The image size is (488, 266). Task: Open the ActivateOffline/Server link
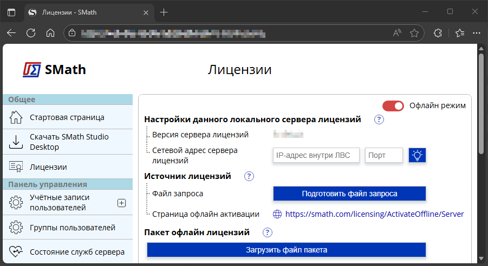[374, 214]
